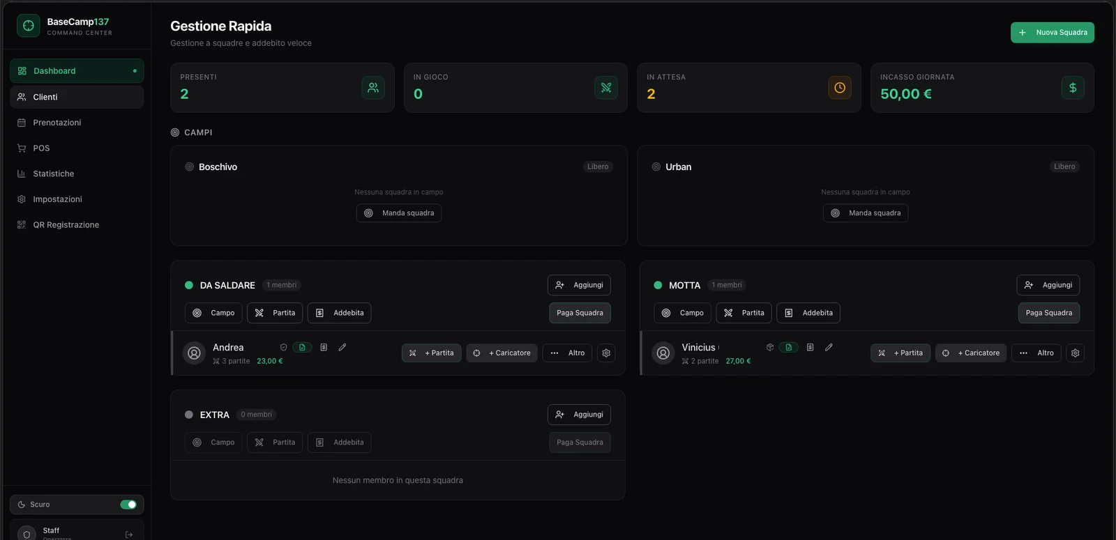Click the BaseCamp137 logo icon

[28, 26]
